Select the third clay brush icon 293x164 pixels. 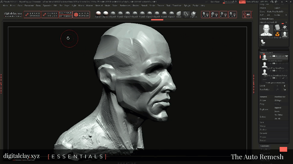coord(113,14)
